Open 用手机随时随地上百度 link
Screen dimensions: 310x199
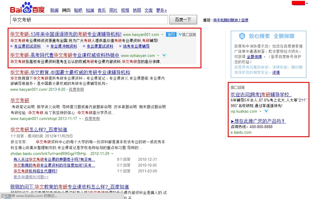tap(231, 20)
